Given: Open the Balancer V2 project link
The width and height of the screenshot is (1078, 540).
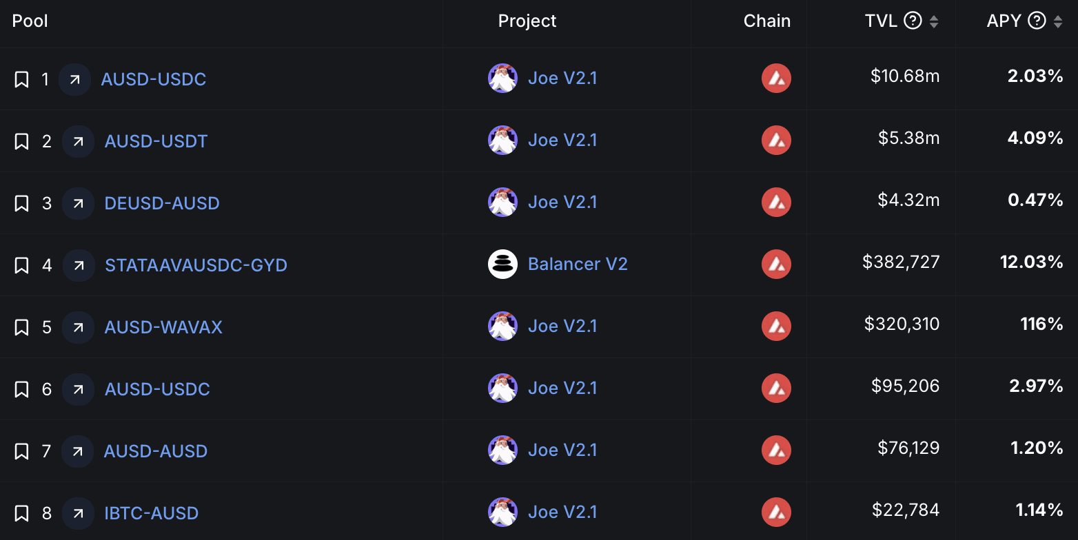Looking at the screenshot, I should [578, 264].
